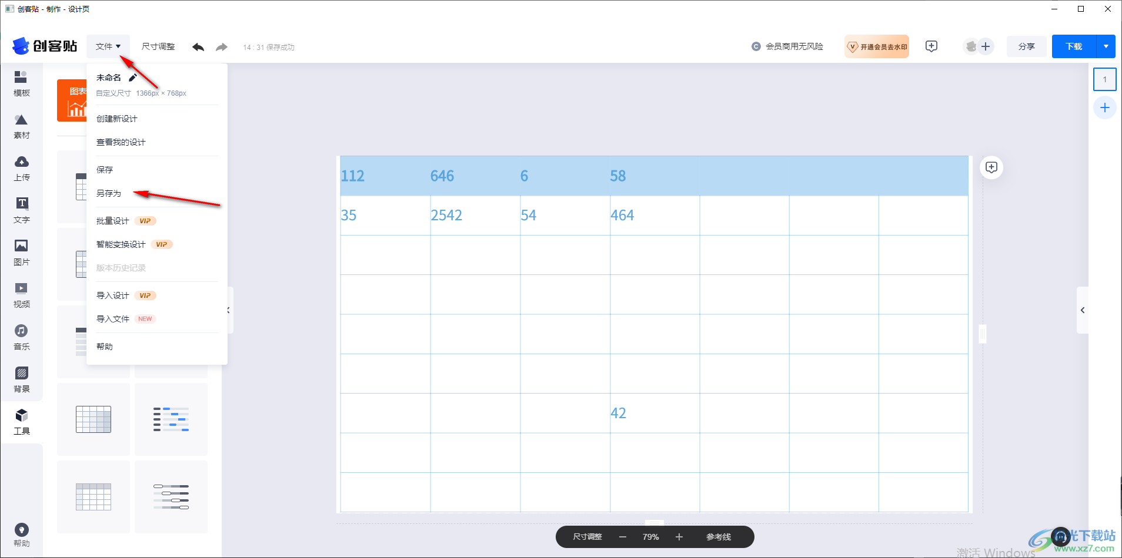
Task: Select 导入设计 menu entry
Action: point(126,295)
